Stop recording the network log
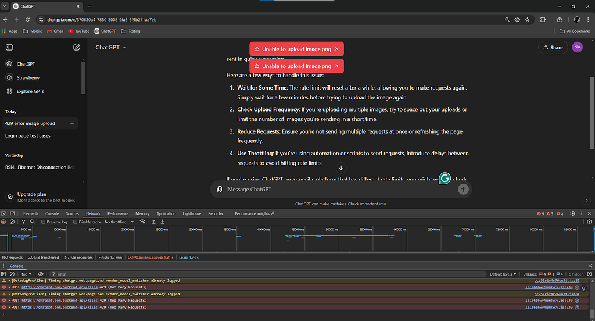 [x=4, y=222]
